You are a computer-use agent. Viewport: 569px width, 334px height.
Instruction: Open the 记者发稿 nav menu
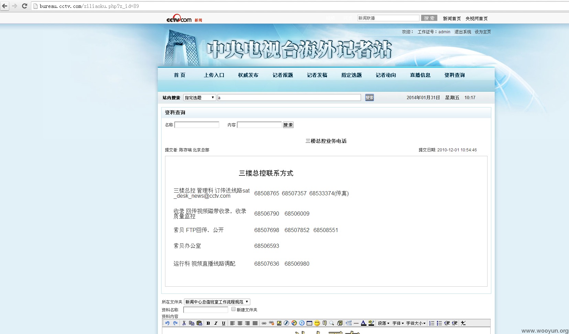point(317,75)
